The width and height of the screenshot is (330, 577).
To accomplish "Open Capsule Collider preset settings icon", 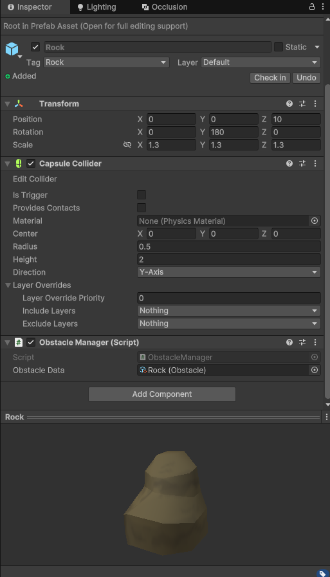I will click(302, 163).
